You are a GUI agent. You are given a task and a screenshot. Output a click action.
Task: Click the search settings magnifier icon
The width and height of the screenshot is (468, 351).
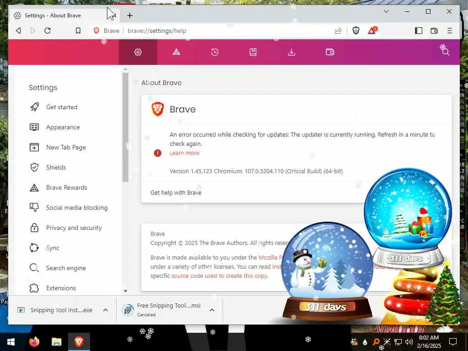click(x=445, y=52)
